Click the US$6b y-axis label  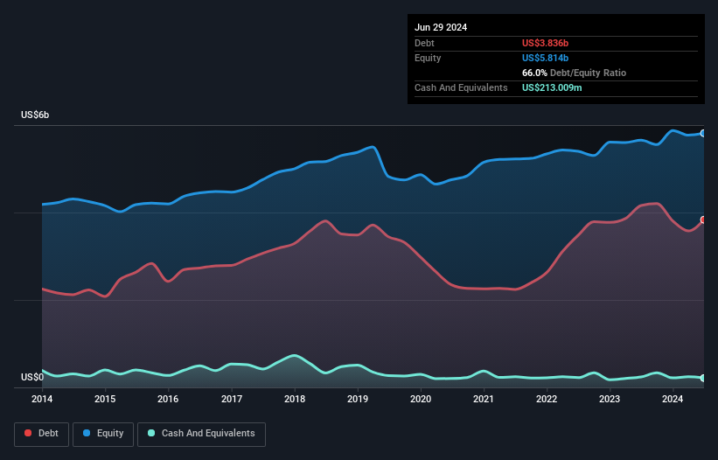tap(35, 115)
